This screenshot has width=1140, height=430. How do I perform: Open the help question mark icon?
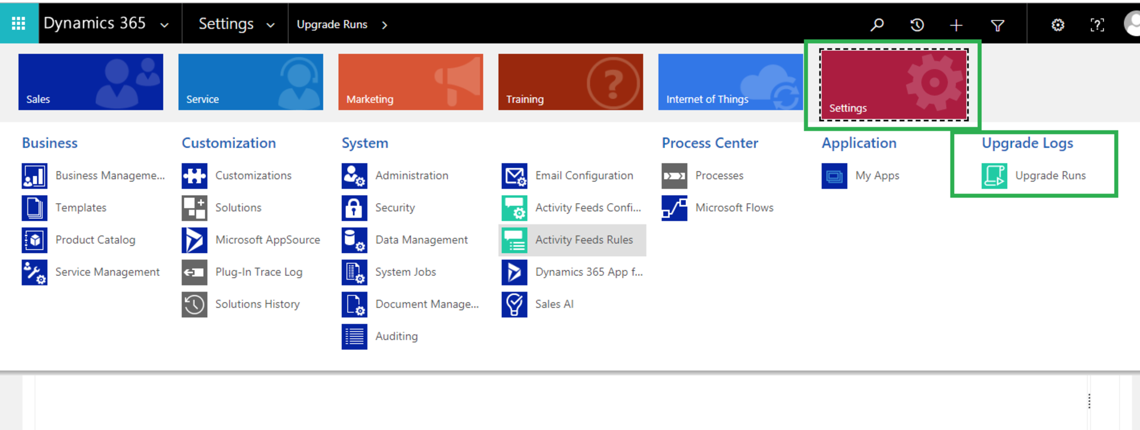pyautogui.click(x=1097, y=25)
